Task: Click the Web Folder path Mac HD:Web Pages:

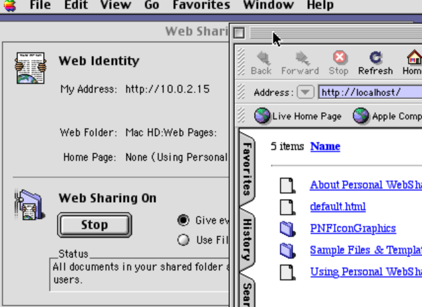Action: (171, 132)
